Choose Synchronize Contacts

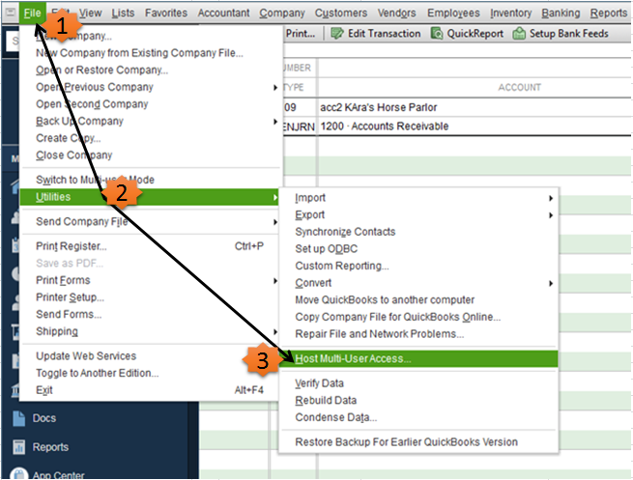tap(345, 232)
